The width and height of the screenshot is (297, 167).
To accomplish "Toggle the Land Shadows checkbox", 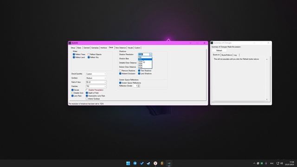I will point(139,73).
